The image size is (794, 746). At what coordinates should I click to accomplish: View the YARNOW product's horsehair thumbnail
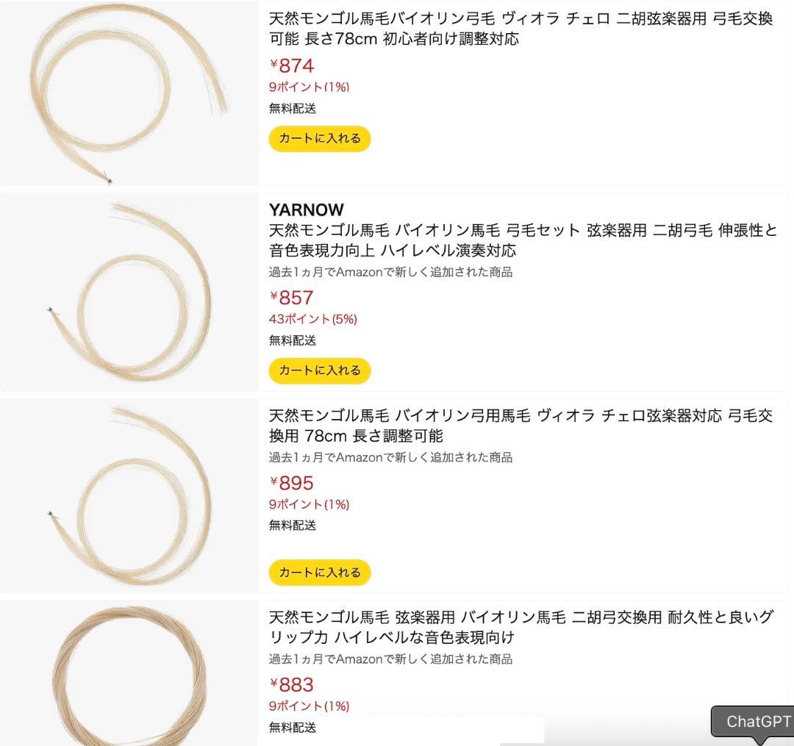129,290
